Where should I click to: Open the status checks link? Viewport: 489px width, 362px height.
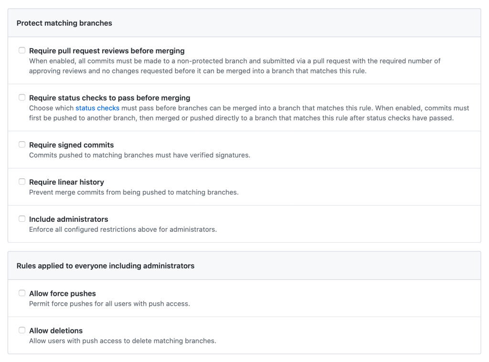tap(97, 108)
